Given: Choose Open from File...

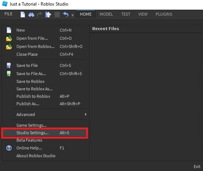Looking at the screenshot, I should [x=45, y=38].
